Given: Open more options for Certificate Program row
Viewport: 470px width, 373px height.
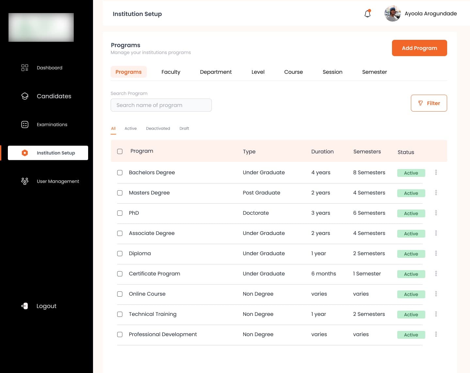Looking at the screenshot, I should pos(436,273).
